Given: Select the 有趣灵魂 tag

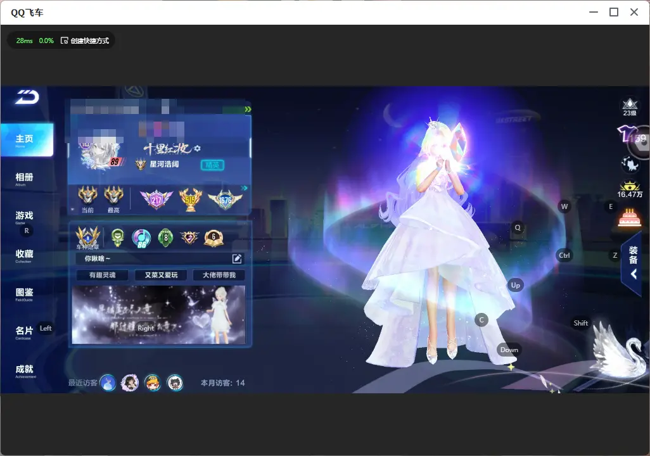Looking at the screenshot, I should (x=102, y=275).
